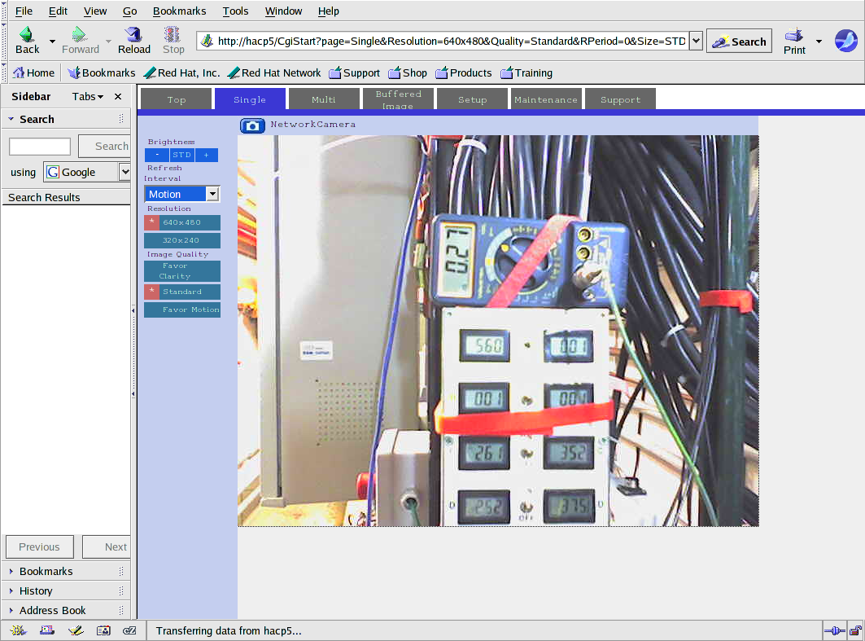Image resolution: width=865 pixels, height=641 pixels.
Task: Click the sidebar search text field
Action: click(40, 147)
